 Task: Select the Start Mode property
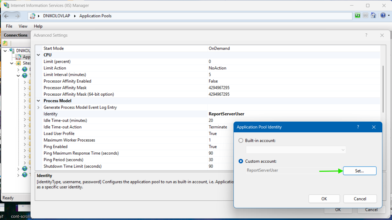(54, 48)
